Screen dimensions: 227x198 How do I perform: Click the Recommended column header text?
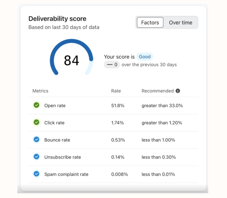158,91
